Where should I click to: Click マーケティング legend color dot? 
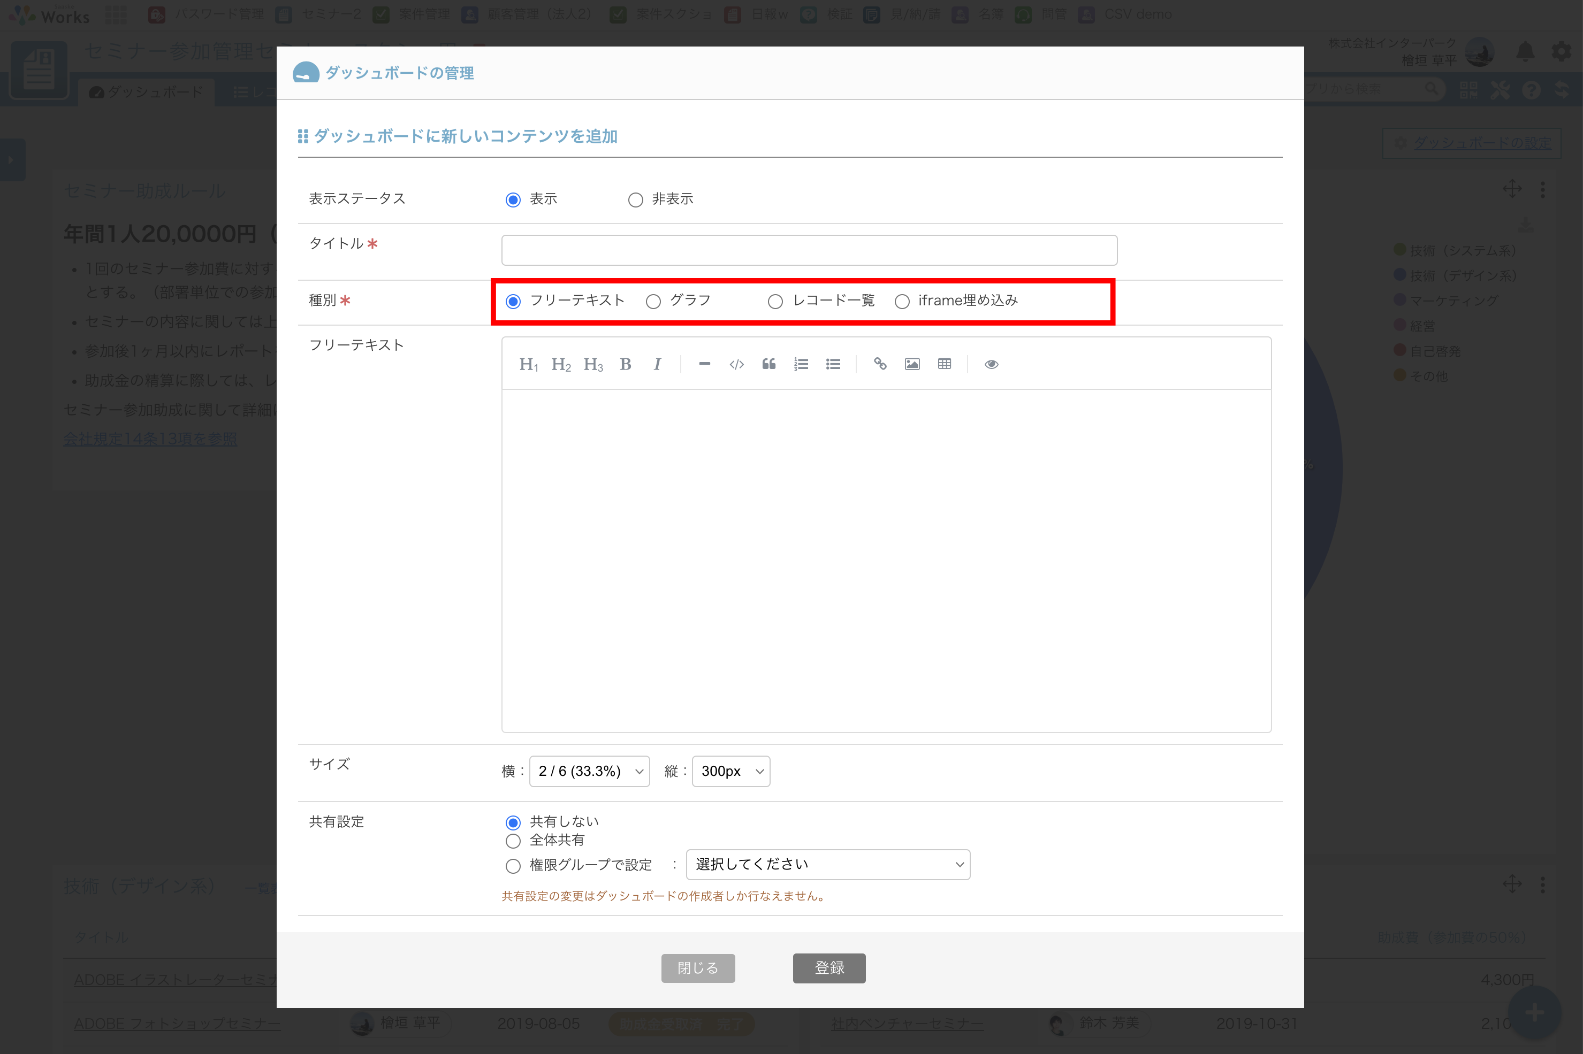pos(1400,300)
